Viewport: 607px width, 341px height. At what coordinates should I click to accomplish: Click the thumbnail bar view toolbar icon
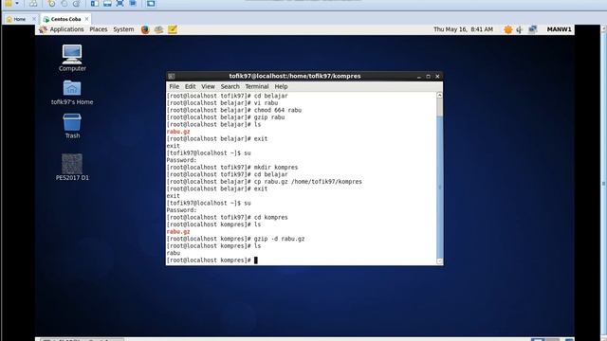(x=107, y=4)
